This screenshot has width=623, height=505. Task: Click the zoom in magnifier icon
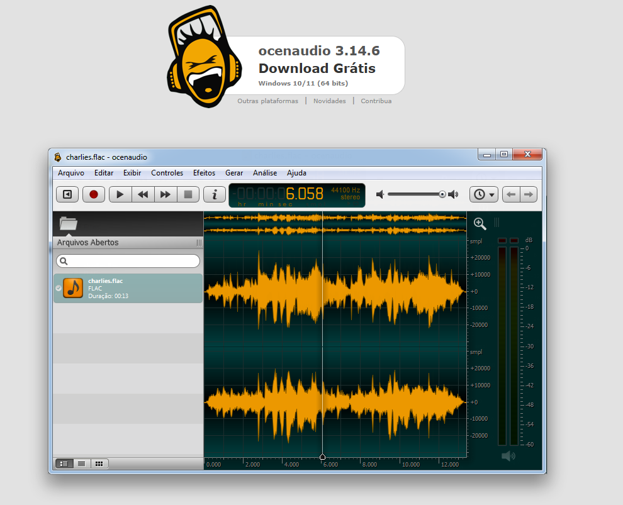(480, 224)
